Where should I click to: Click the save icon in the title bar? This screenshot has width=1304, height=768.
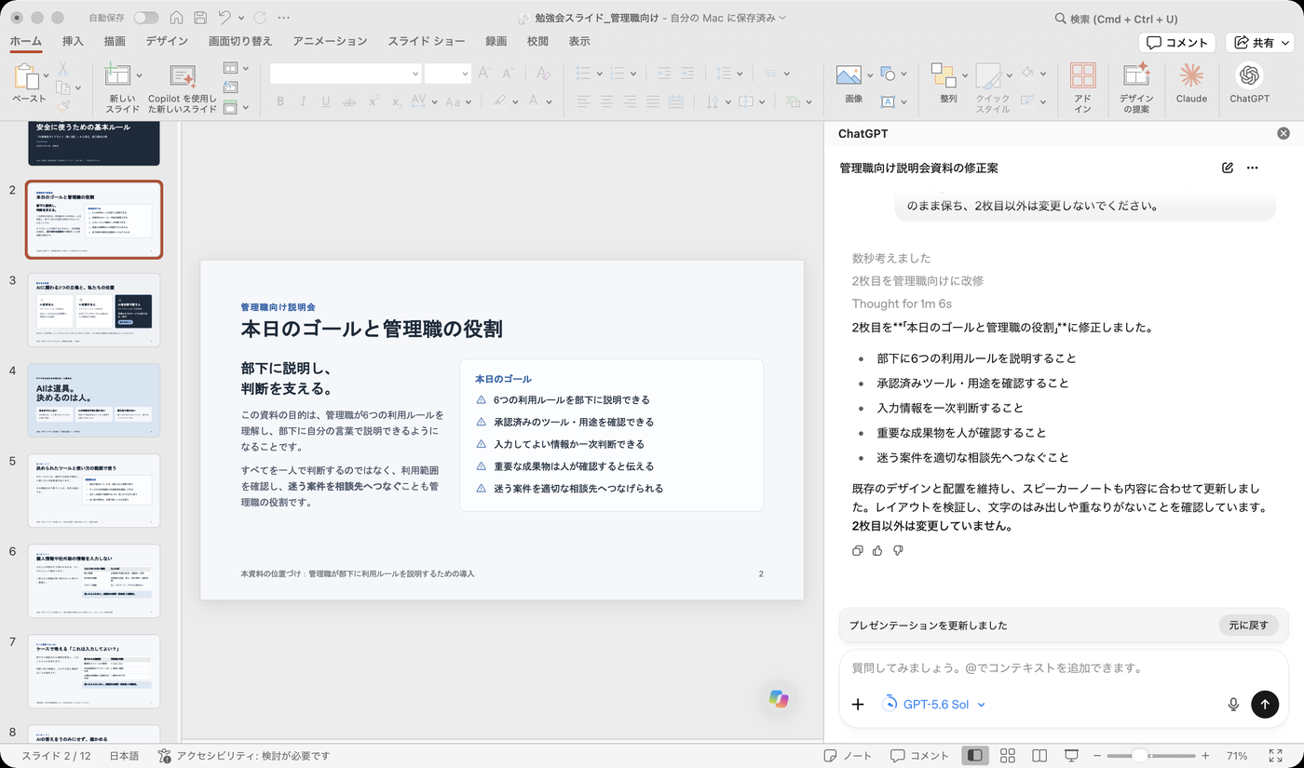(201, 18)
